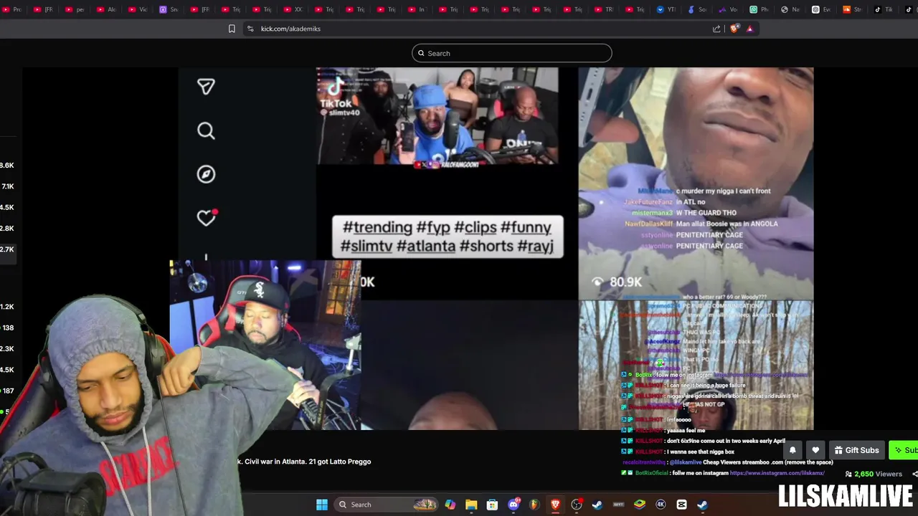Click the bookmark icon beside the address bar
This screenshot has height=516, width=918.
pyautogui.click(x=232, y=29)
